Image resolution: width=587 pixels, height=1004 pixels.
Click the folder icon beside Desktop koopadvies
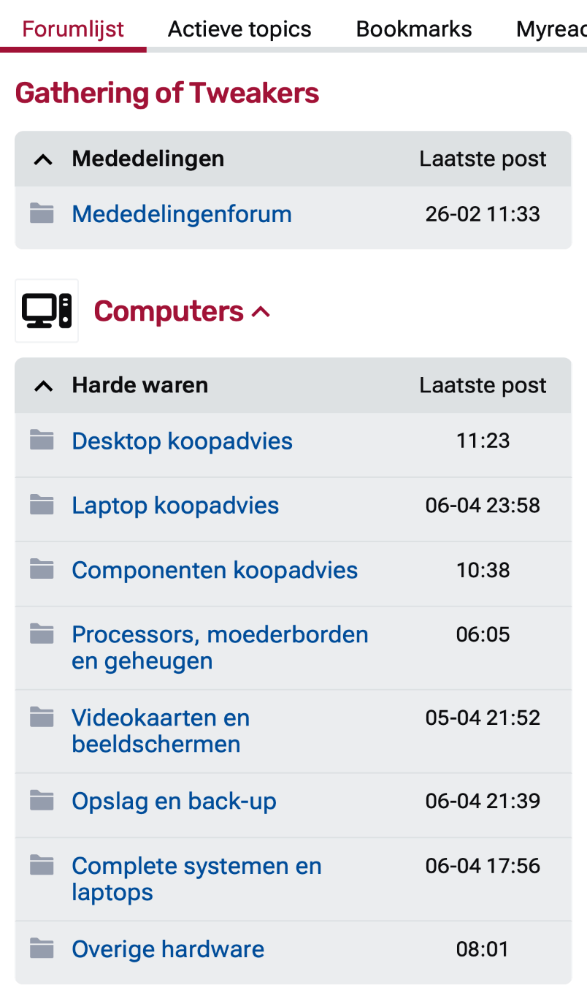(42, 439)
